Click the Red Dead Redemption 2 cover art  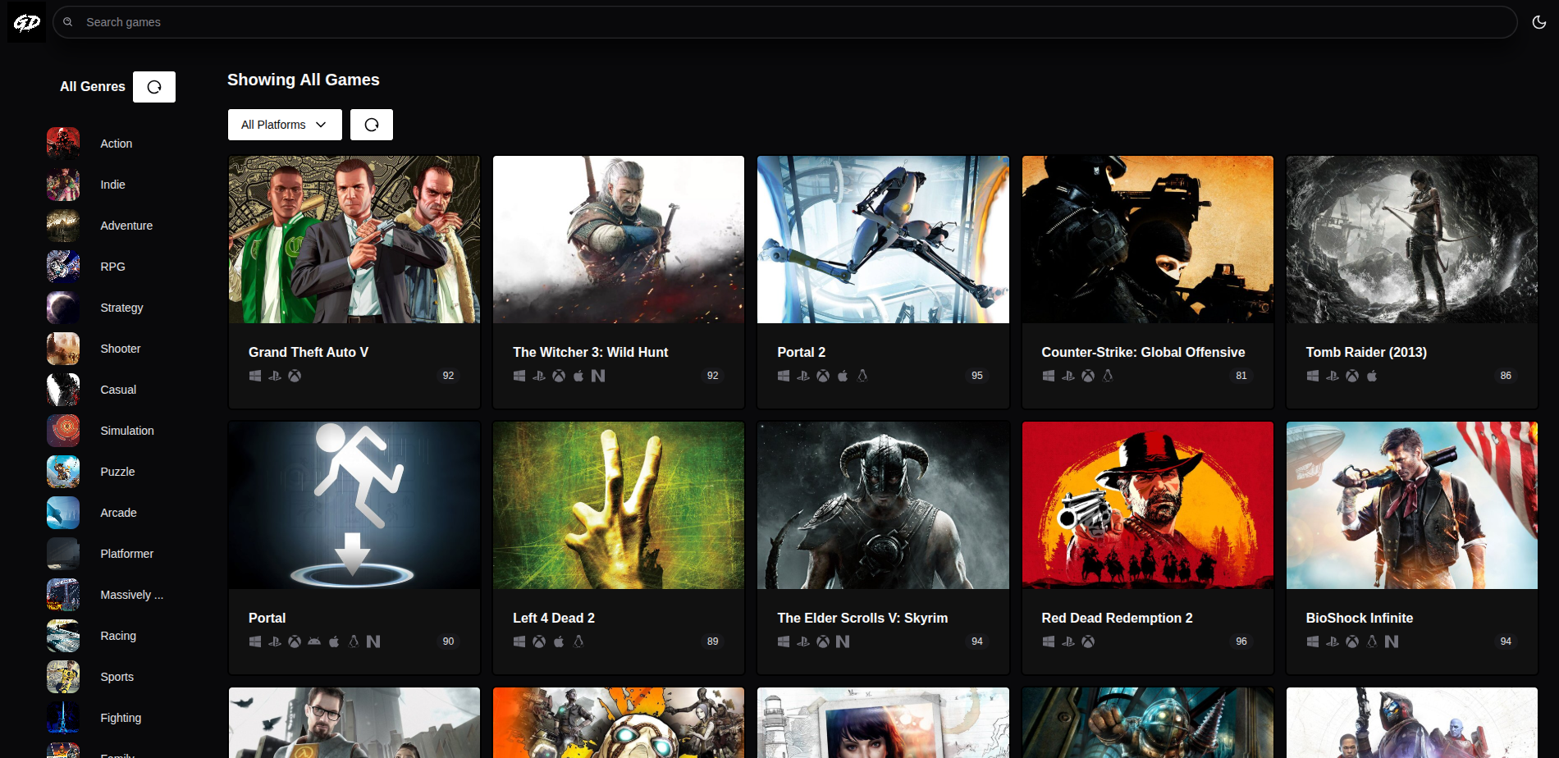[x=1147, y=505]
